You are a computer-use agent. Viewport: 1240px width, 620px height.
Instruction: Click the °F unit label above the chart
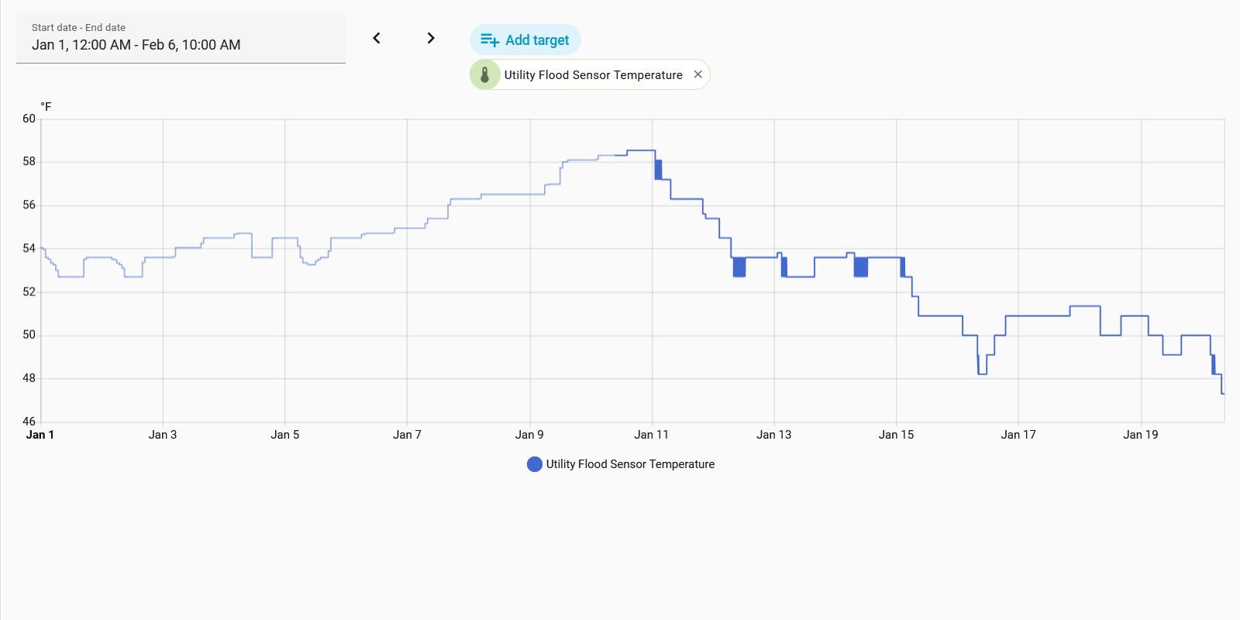[x=46, y=107]
